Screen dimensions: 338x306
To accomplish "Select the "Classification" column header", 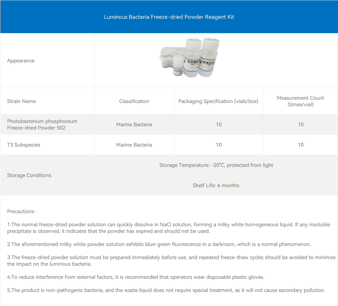I will click(x=134, y=101).
